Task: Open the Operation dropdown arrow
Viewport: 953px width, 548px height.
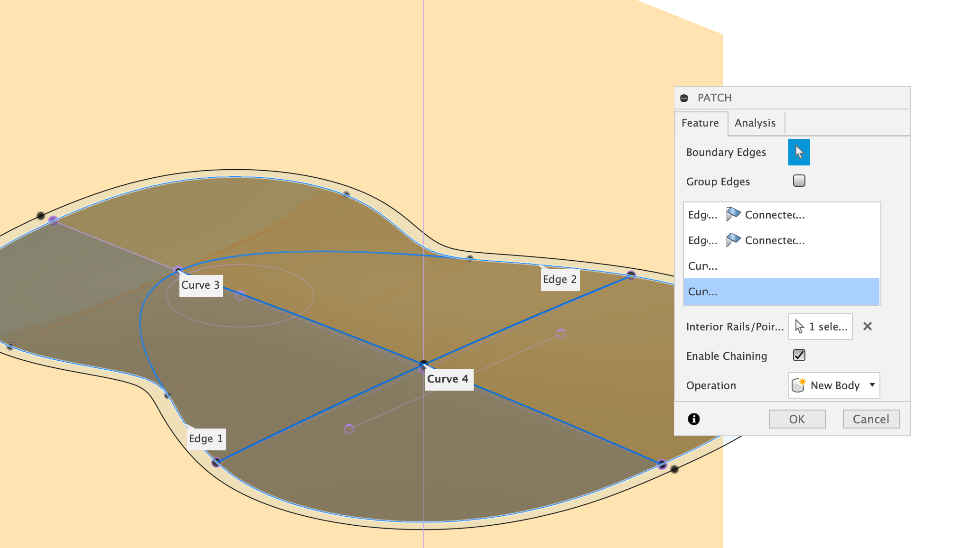Action: tap(872, 385)
